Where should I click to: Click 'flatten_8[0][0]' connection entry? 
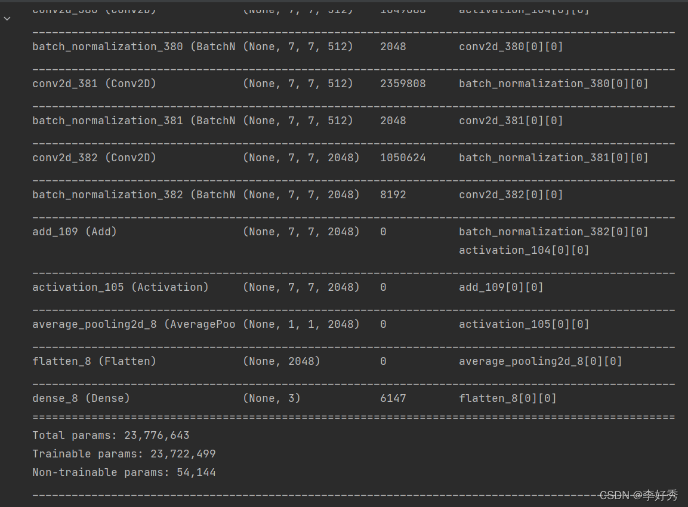point(508,398)
